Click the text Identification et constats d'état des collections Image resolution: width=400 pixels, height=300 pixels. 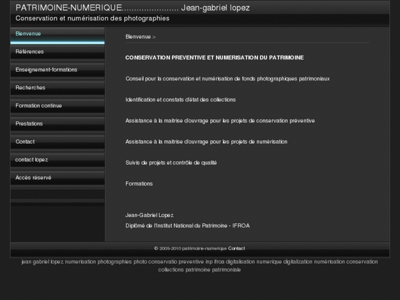[x=180, y=100]
